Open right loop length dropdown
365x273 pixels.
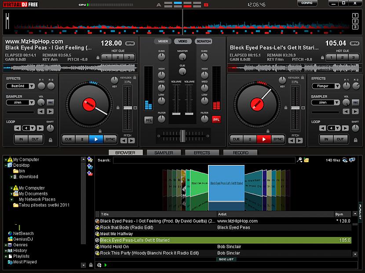pyautogui.click(x=338, y=128)
